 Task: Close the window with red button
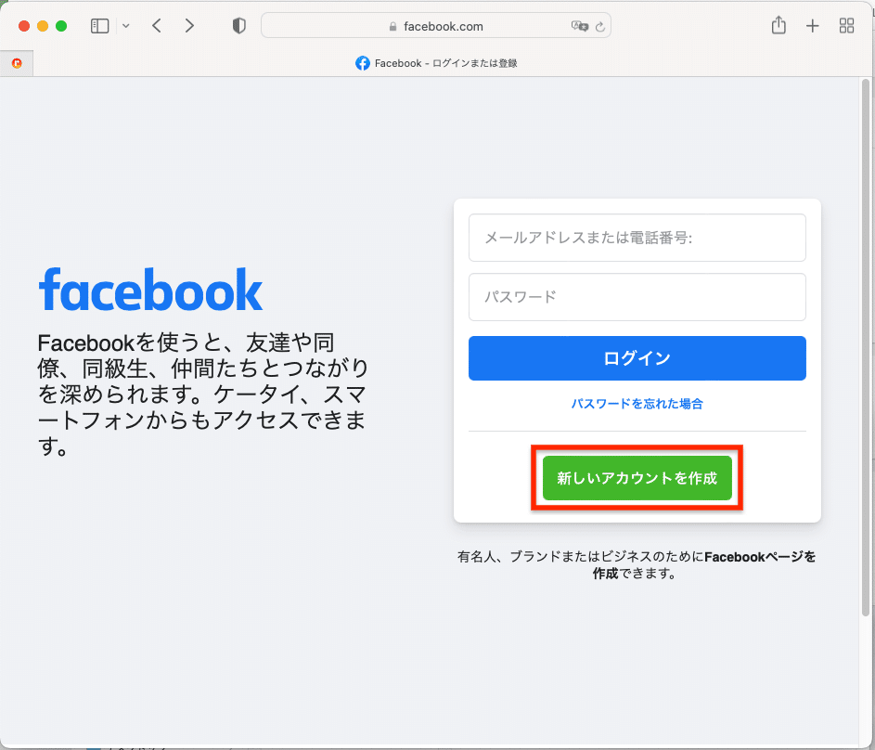pos(23,26)
